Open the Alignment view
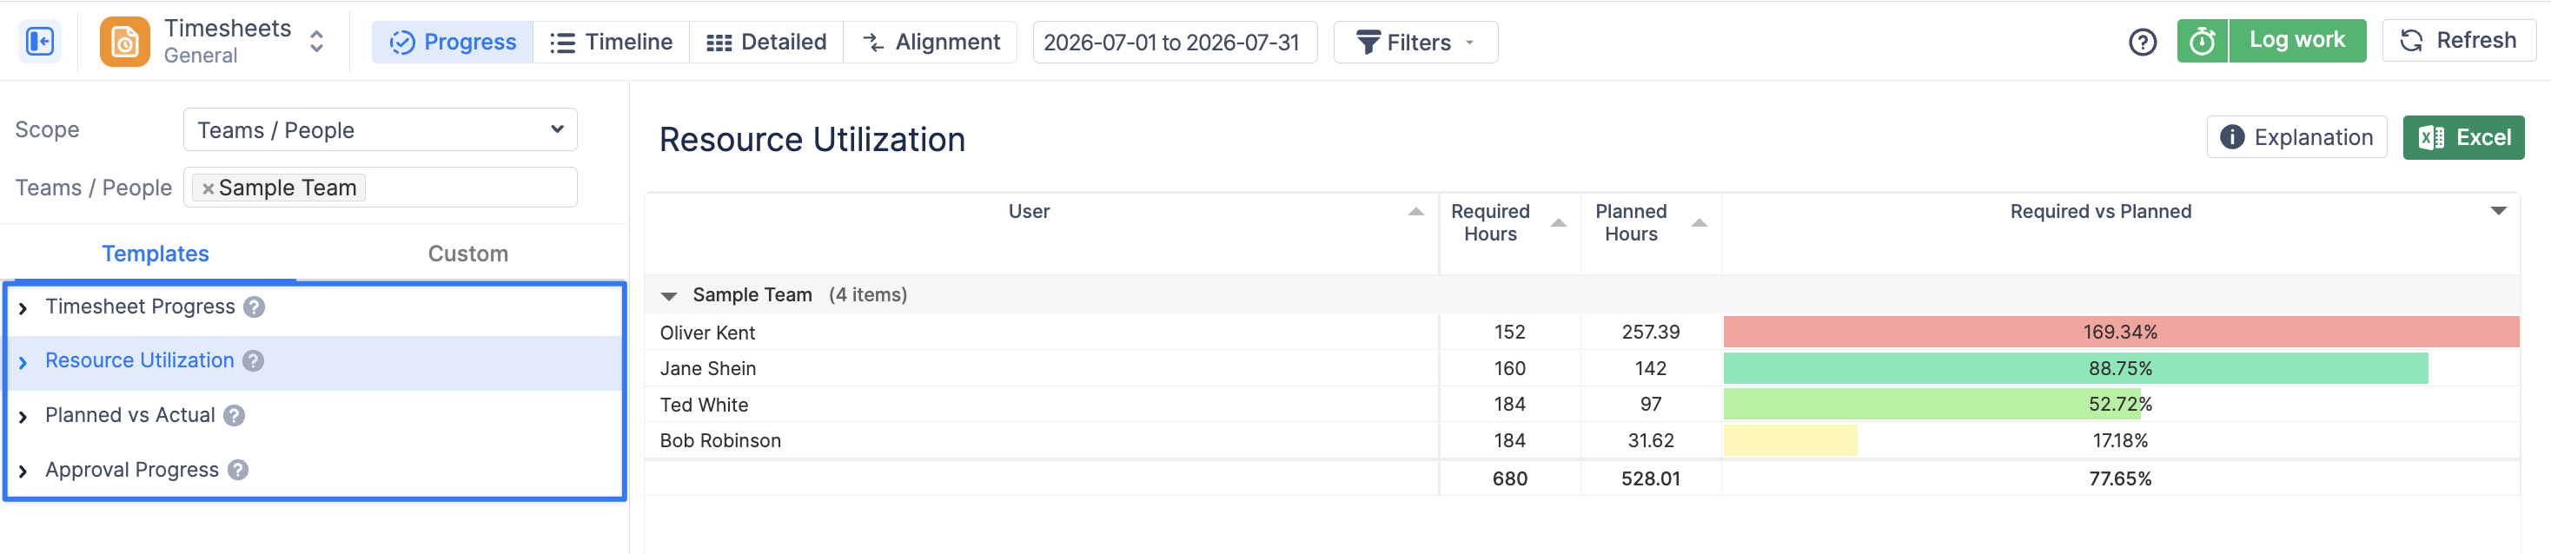 pyautogui.click(x=931, y=43)
